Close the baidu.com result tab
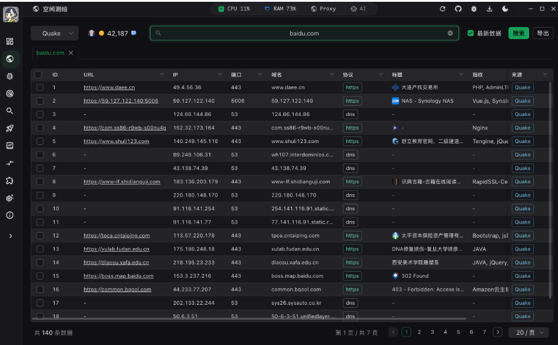Image resolution: width=558 pixels, height=345 pixels. click(x=71, y=53)
